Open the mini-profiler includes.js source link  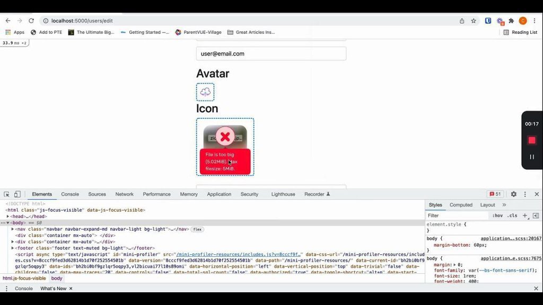click(x=239, y=255)
